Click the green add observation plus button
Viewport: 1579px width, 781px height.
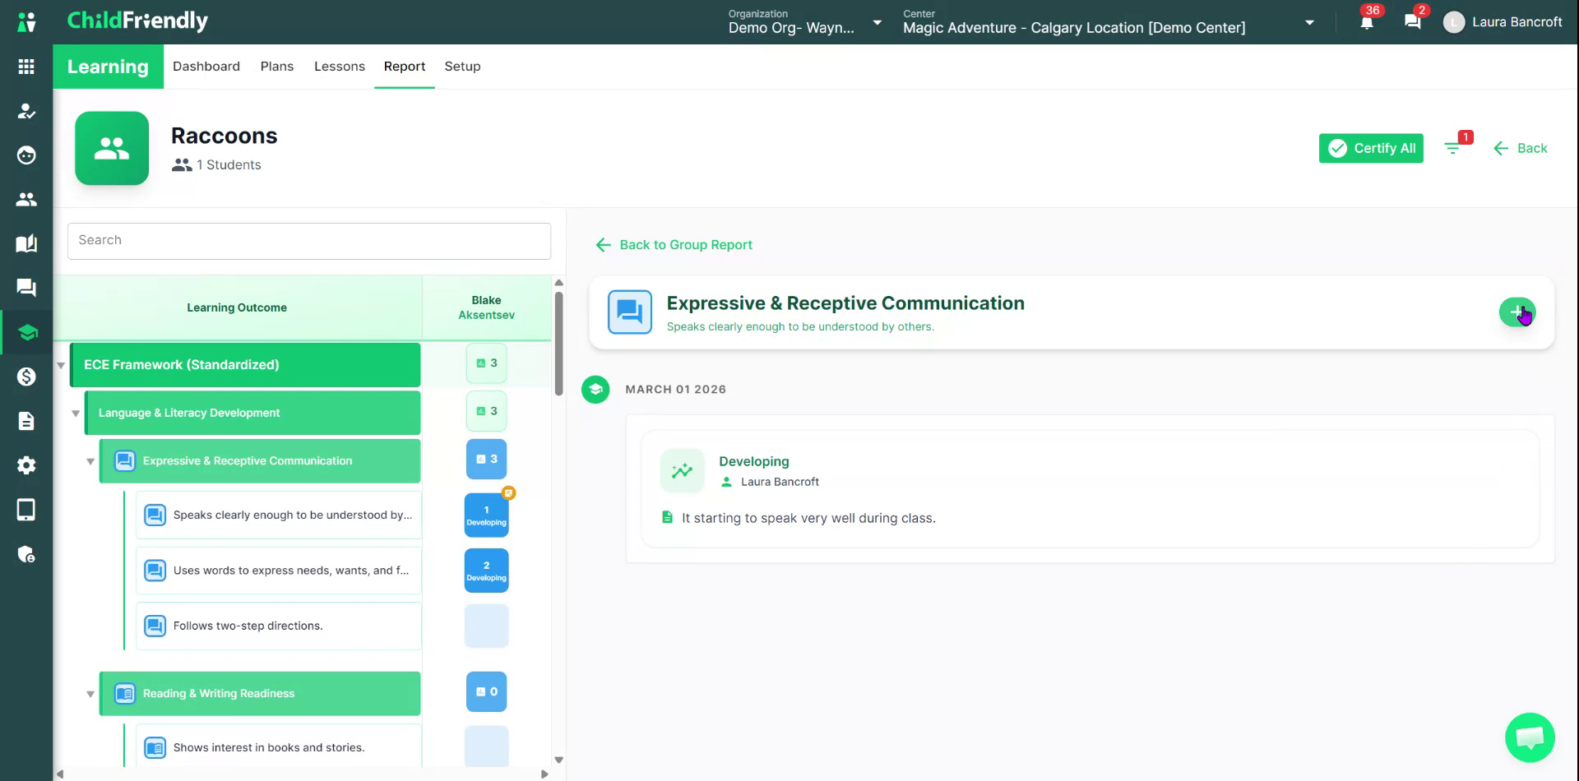[1516, 312]
